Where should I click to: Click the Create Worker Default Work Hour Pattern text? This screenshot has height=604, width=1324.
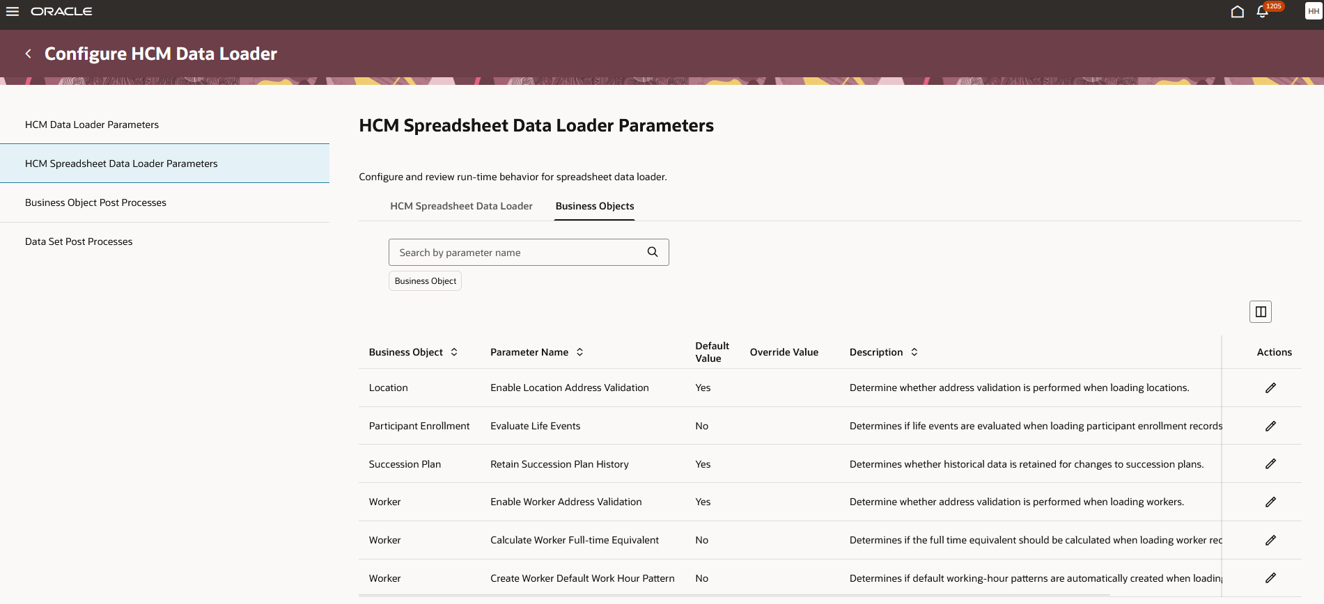(582, 578)
